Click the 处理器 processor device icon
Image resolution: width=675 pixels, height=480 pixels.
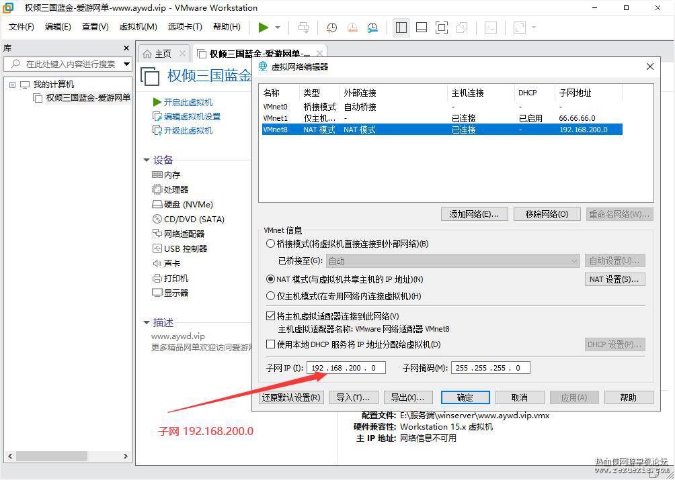[157, 189]
